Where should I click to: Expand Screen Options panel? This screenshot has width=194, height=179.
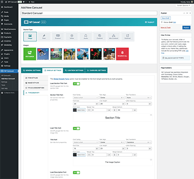(x=183, y=5)
